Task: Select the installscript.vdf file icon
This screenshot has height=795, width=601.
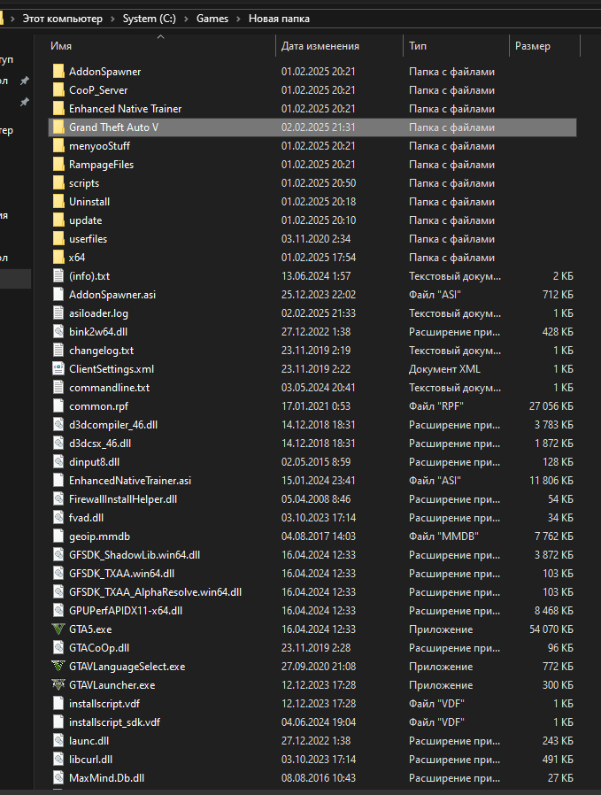Action: coord(58,704)
